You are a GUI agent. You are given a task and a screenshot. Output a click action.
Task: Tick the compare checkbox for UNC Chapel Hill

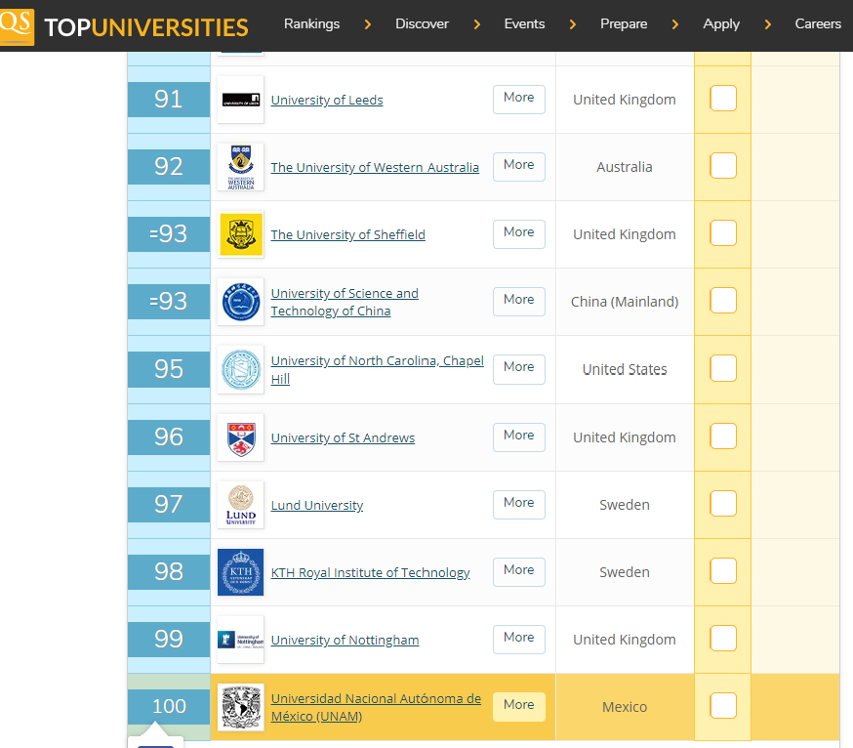pyautogui.click(x=723, y=368)
